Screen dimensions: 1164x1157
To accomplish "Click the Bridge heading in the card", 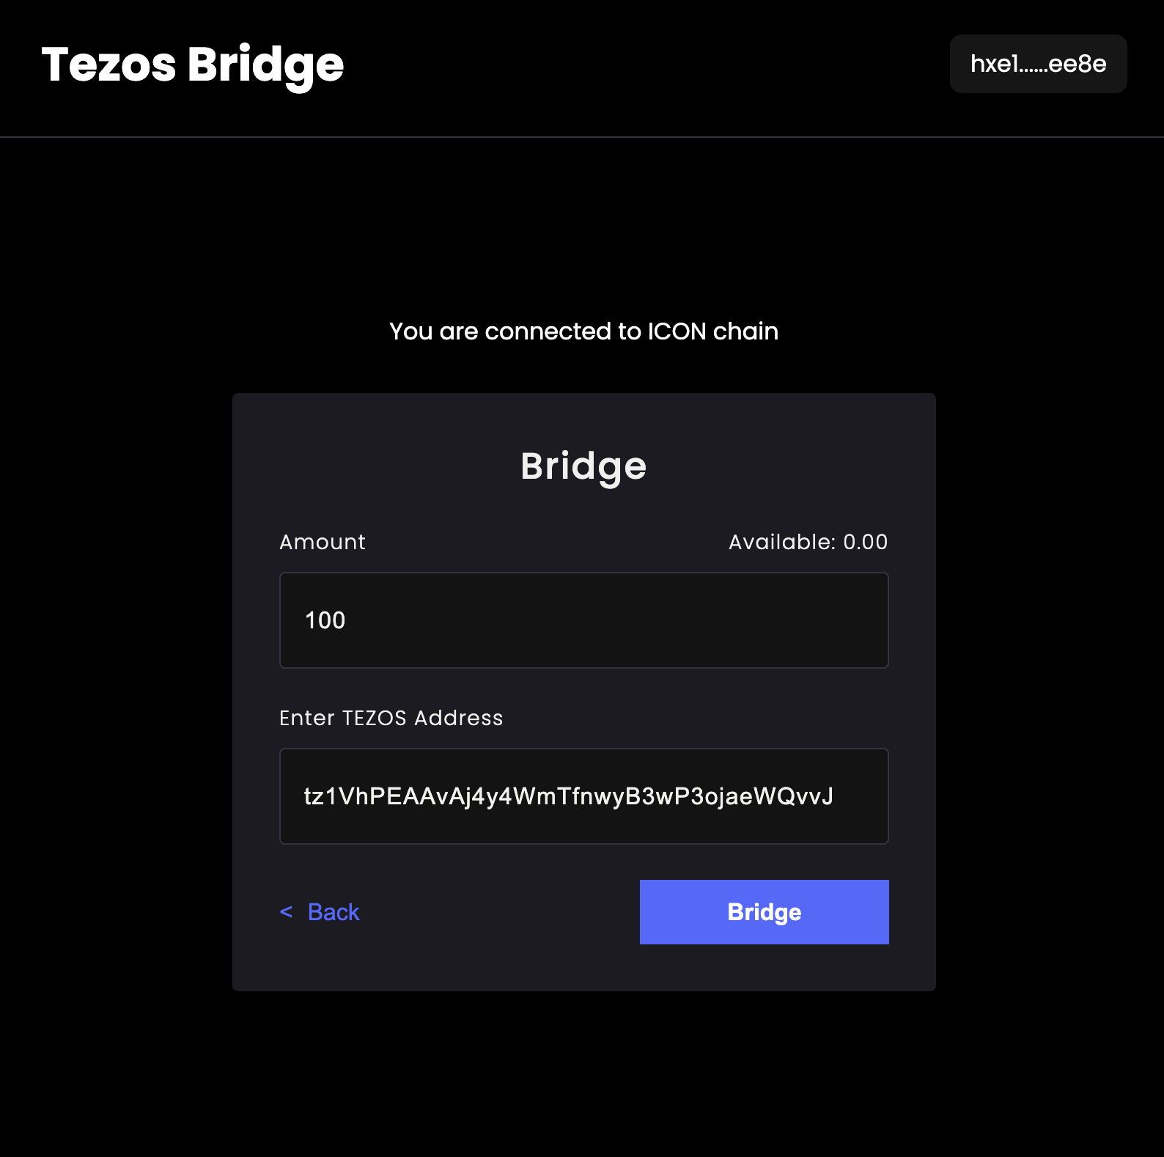I will (583, 466).
